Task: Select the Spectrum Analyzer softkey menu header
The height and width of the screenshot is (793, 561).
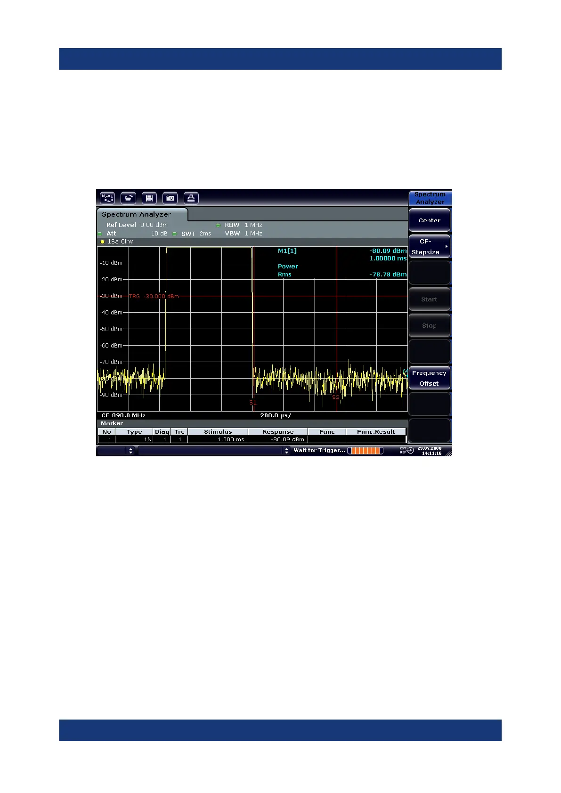Action: coord(430,198)
